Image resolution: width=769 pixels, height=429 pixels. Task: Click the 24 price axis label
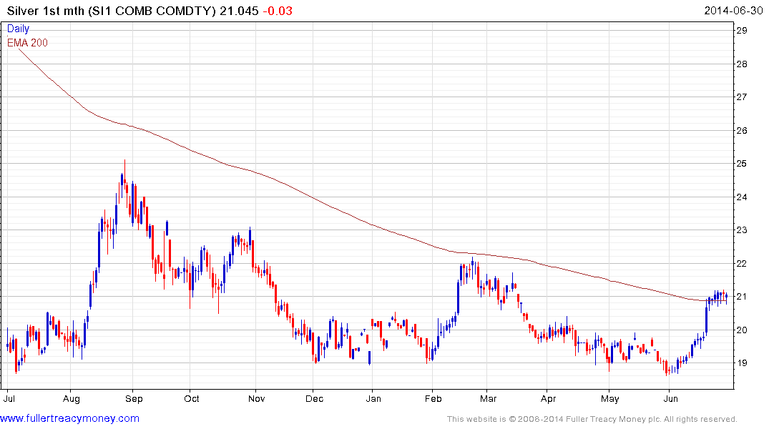tap(742, 197)
